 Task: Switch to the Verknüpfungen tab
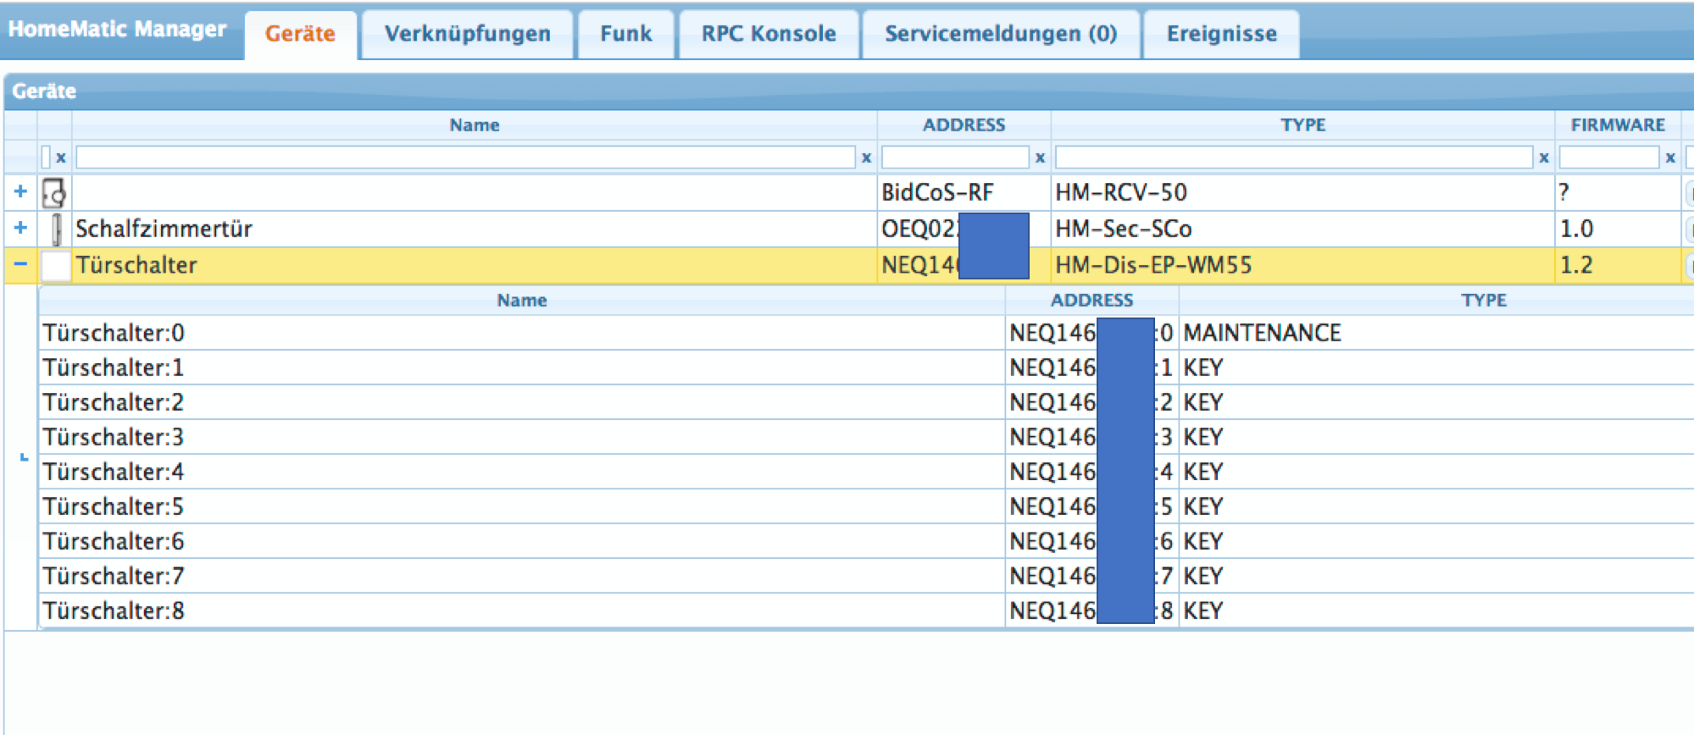(x=467, y=34)
